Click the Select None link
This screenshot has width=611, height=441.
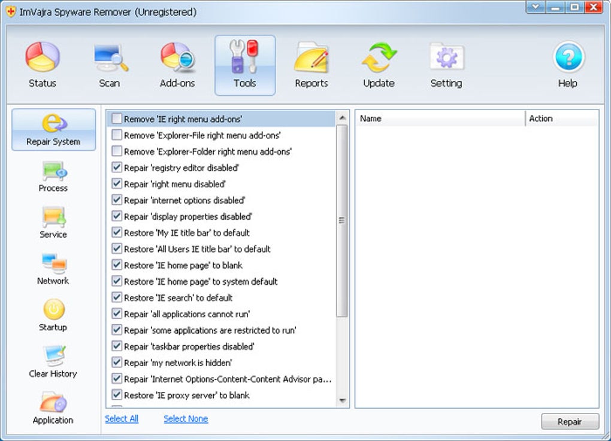click(186, 419)
